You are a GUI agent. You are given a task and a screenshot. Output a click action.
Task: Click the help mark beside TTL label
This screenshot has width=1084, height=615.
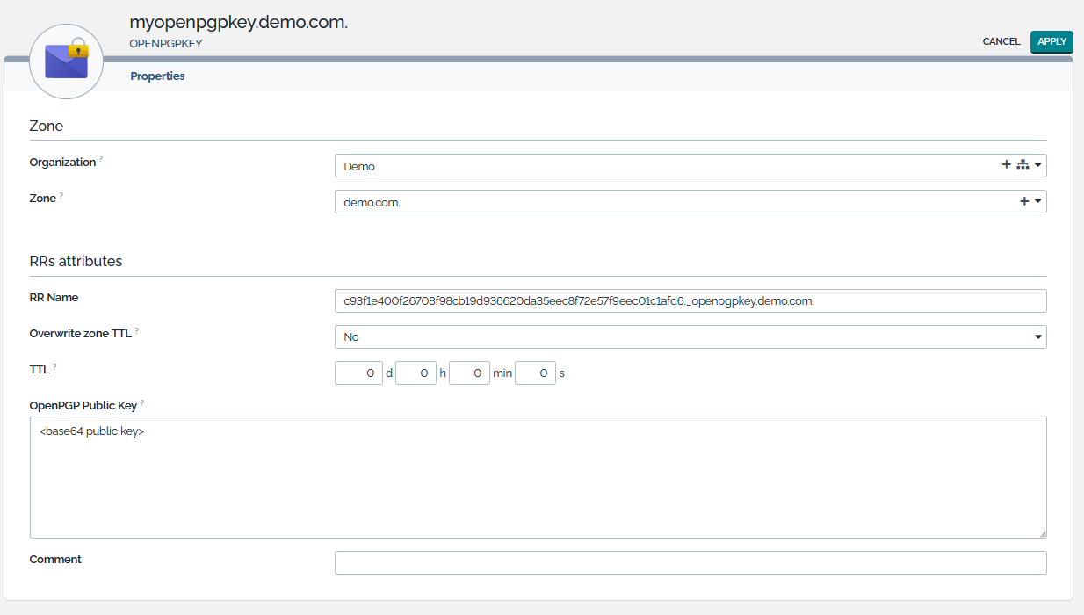pos(55,366)
